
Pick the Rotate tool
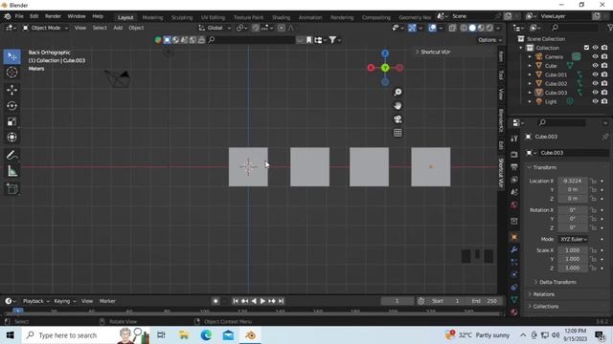pos(11,106)
